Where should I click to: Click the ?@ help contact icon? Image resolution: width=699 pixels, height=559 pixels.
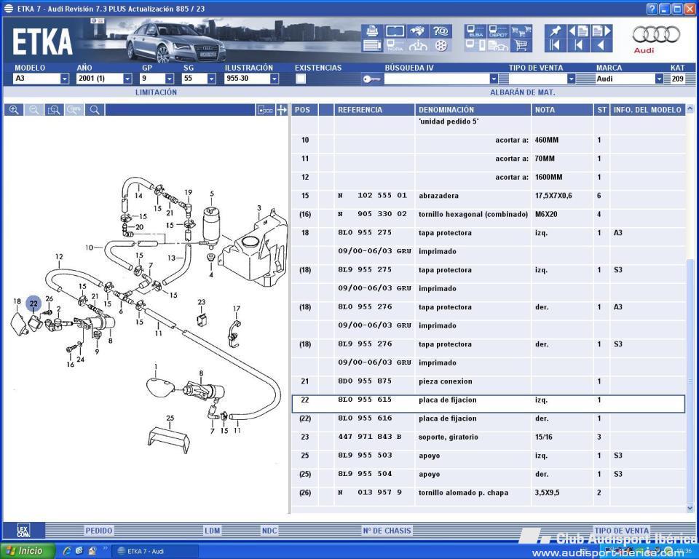[441, 31]
